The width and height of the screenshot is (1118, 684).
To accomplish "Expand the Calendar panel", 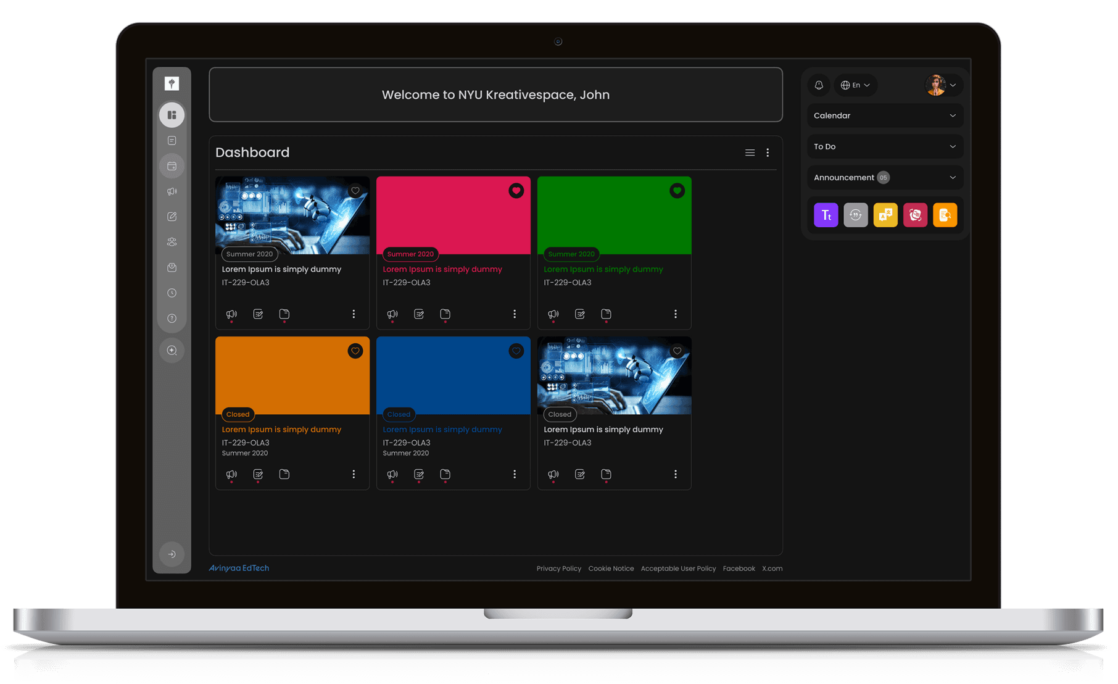I will pos(885,115).
